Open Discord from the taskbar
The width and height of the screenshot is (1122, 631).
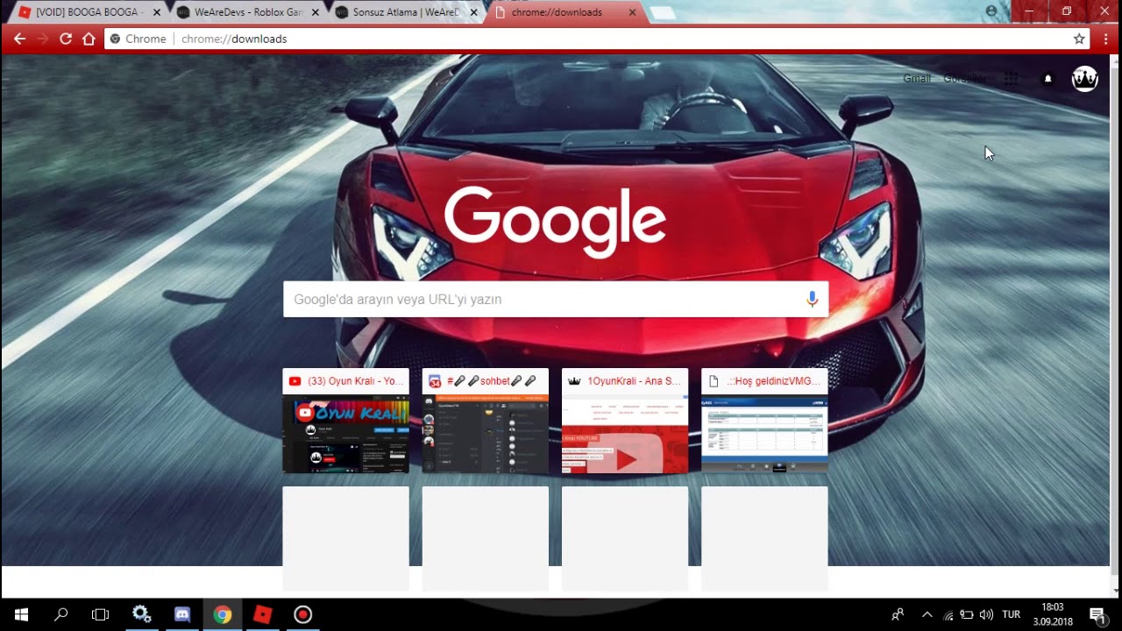pos(182,614)
